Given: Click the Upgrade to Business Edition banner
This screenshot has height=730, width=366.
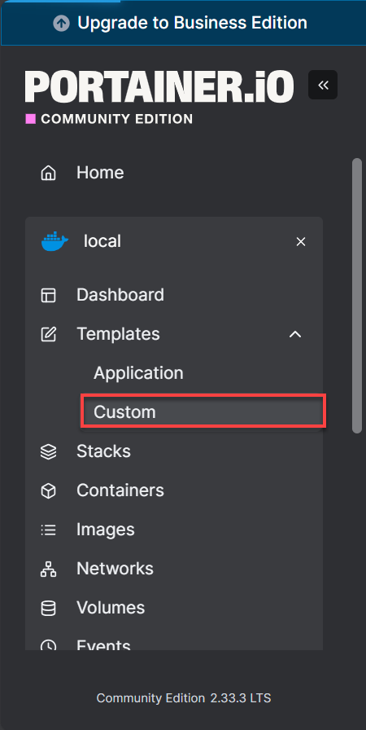Looking at the screenshot, I should tap(183, 23).
